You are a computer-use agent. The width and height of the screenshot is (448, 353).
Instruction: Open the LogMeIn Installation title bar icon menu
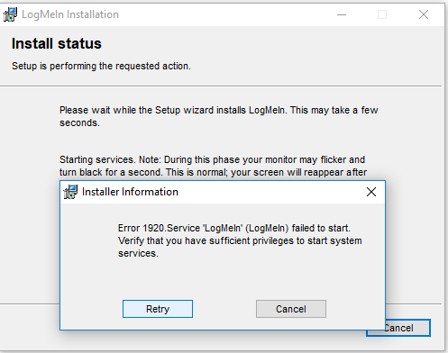click(x=10, y=14)
